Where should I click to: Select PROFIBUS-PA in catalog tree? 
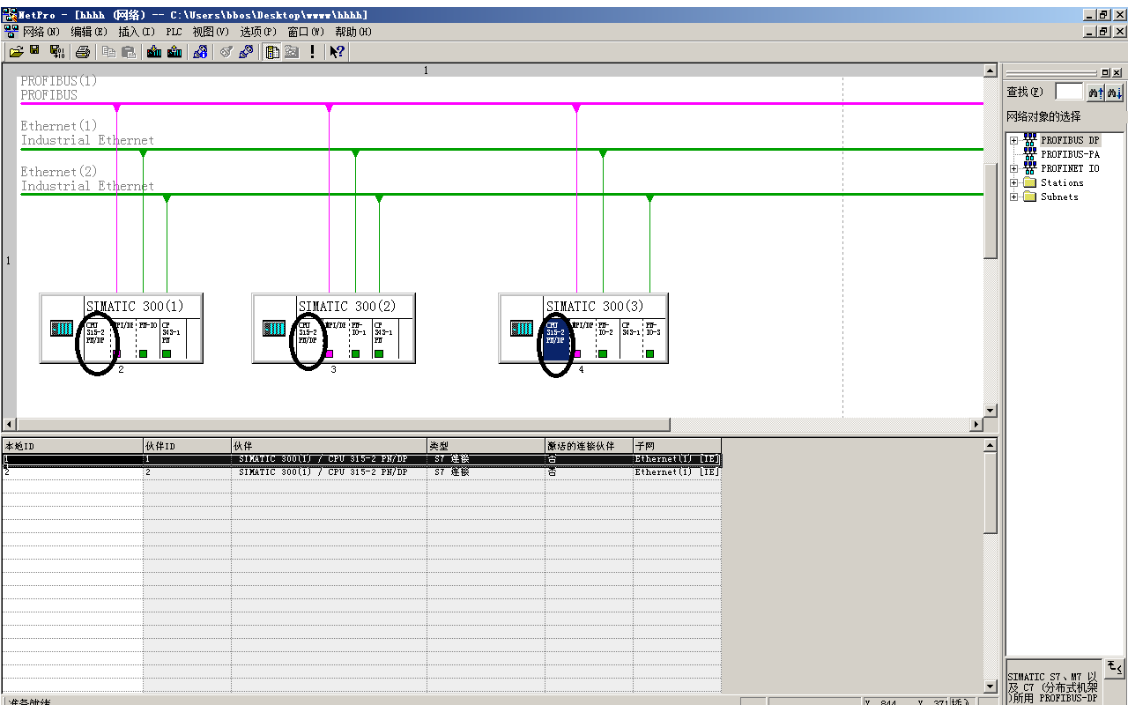(1070, 154)
